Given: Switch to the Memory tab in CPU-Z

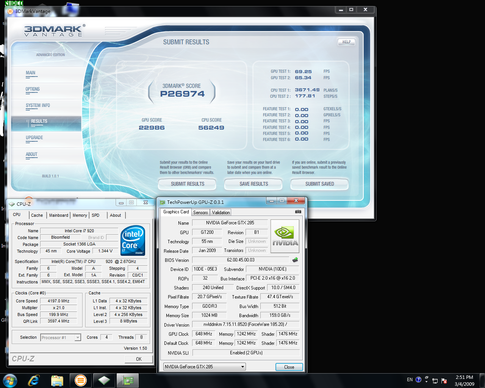Looking at the screenshot, I should click(x=80, y=215).
